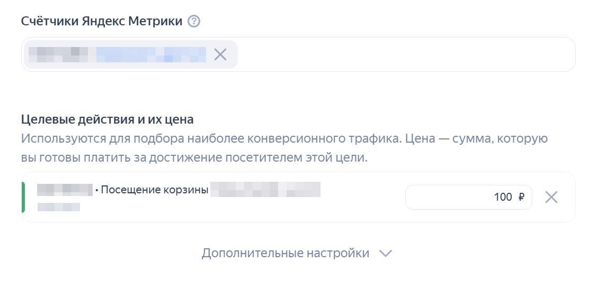Open the Дополнительные настройки section label
Screen dimensions: 597x290
[x=285, y=253]
